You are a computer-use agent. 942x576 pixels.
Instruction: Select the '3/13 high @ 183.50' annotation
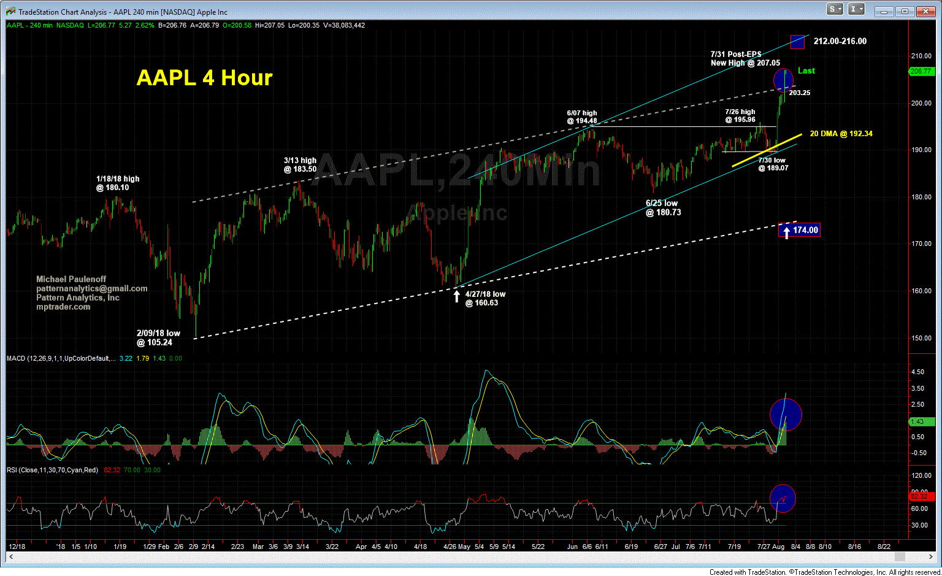tap(300, 165)
